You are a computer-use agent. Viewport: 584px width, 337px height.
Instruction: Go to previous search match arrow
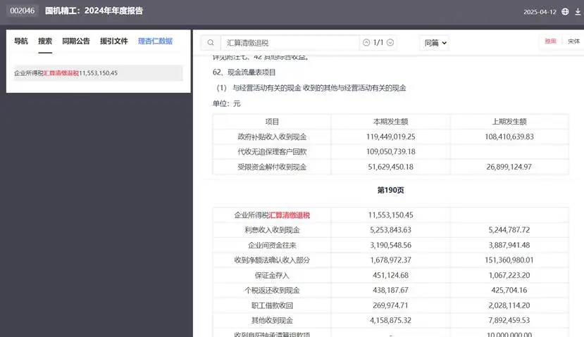366,42
